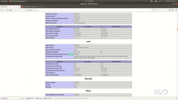Switch to the phpinfo() tab

(10, 7)
